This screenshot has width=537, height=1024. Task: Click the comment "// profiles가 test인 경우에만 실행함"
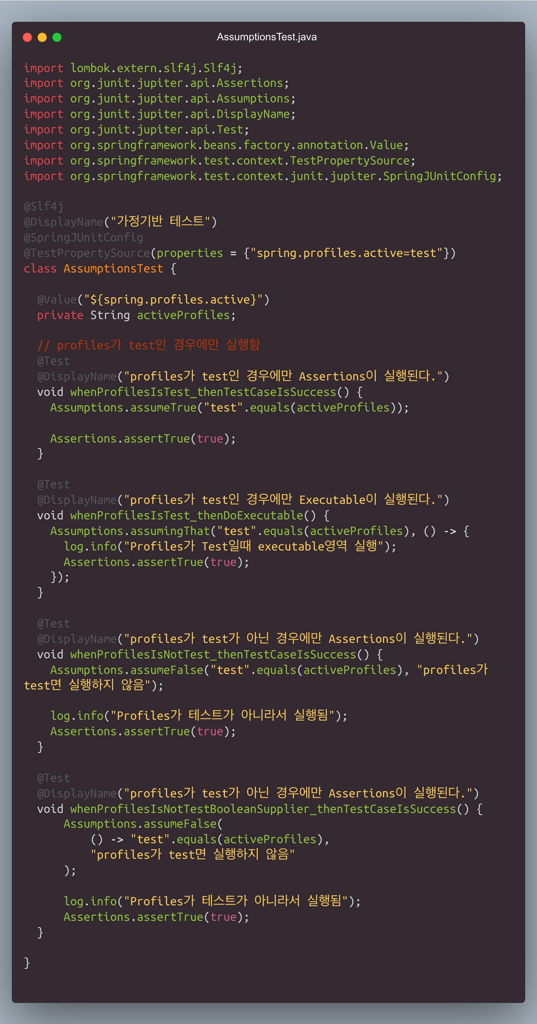(148, 345)
